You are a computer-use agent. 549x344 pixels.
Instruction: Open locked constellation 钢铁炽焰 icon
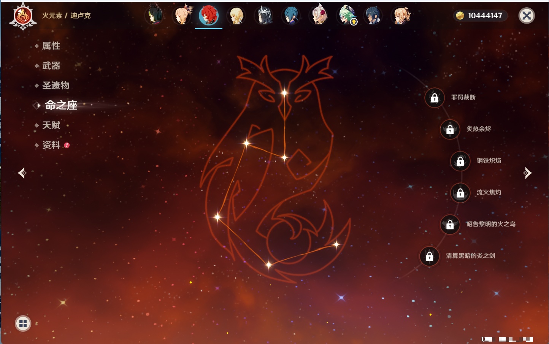460,161
